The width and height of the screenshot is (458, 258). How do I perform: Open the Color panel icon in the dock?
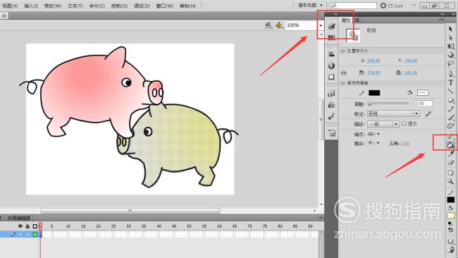tap(331, 26)
